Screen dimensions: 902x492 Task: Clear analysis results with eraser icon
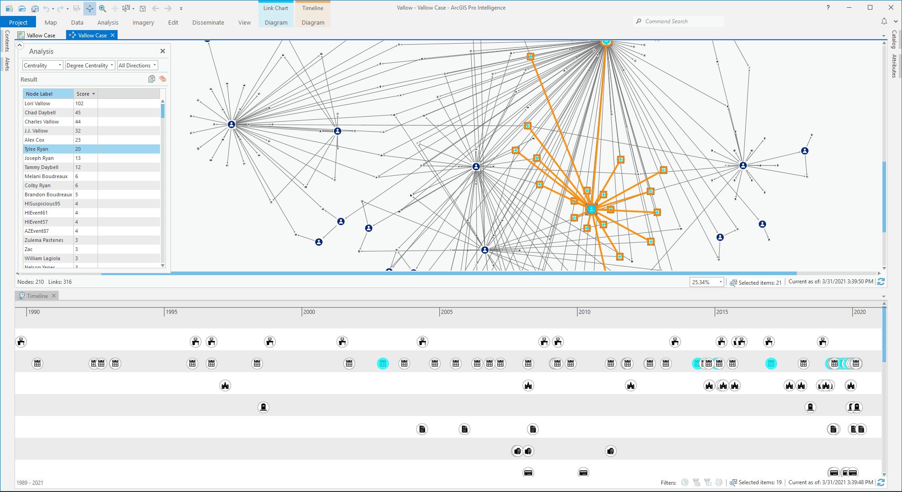coord(163,79)
